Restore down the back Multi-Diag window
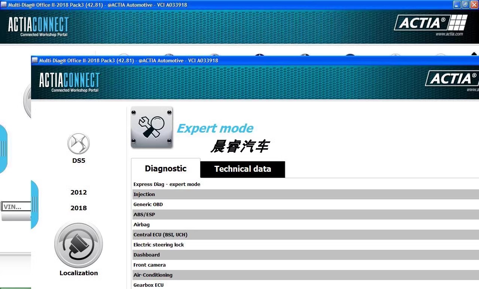The height and width of the screenshot is (289, 479). pos(465,4)
